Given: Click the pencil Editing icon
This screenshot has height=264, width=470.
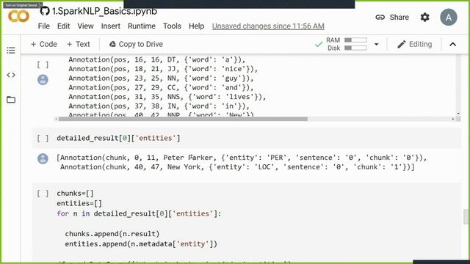Looking at the screenshot, I should tap(402, 44).
